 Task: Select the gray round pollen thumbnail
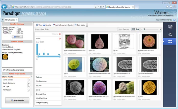click(x=75, y=88)
